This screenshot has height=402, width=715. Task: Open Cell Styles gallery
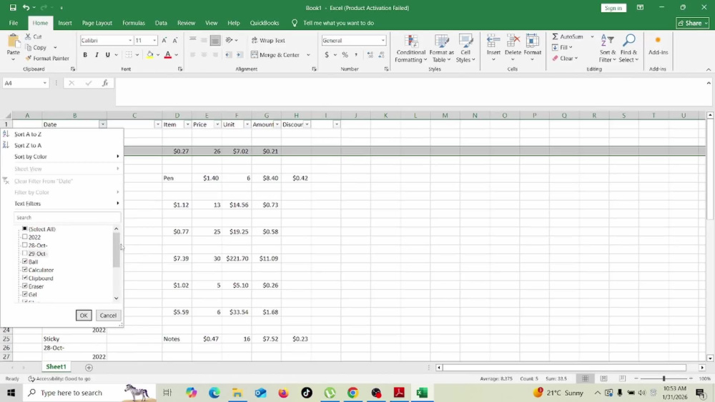click(x=465, y=49)
